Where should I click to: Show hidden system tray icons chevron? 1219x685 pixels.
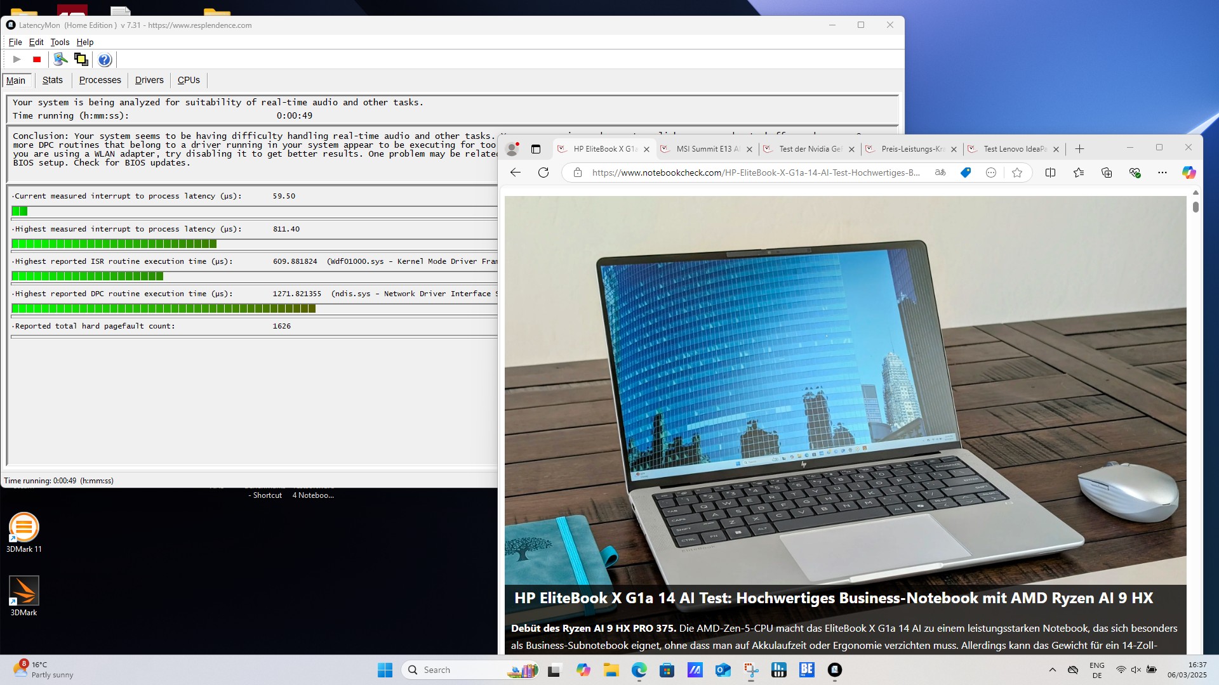point(1052,670)
